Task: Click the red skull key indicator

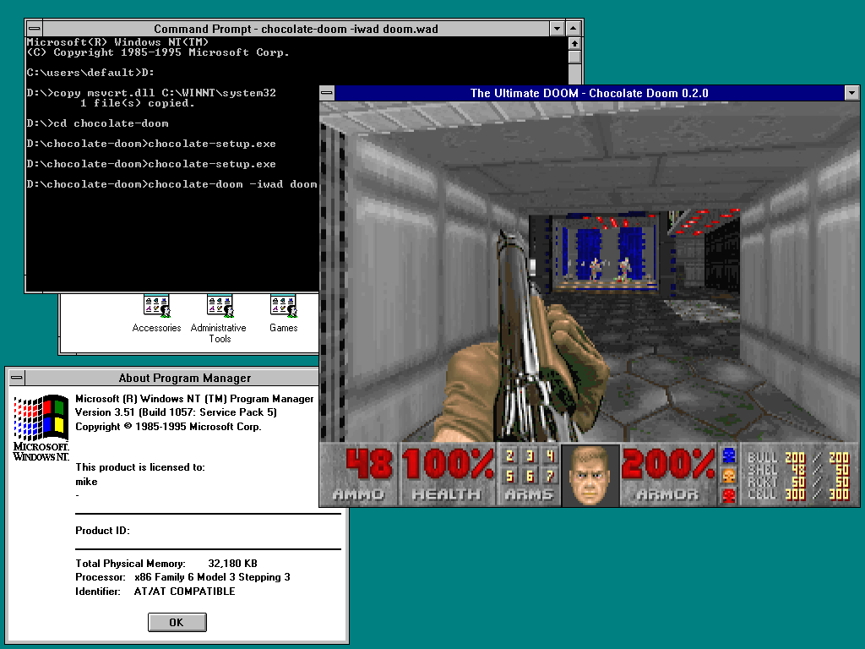Action: click(x=728, y=496)
